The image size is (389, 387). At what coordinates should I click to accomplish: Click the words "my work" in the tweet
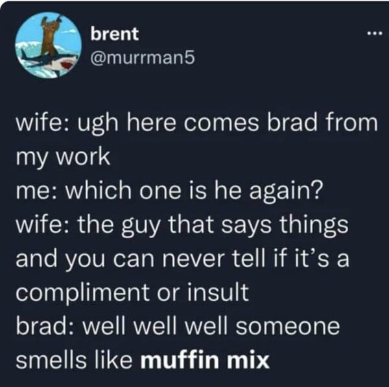(x=63, y=158)
